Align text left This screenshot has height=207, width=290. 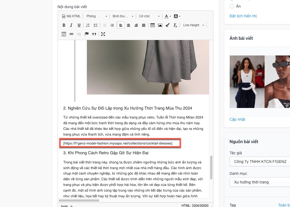[x=121, y=25]
